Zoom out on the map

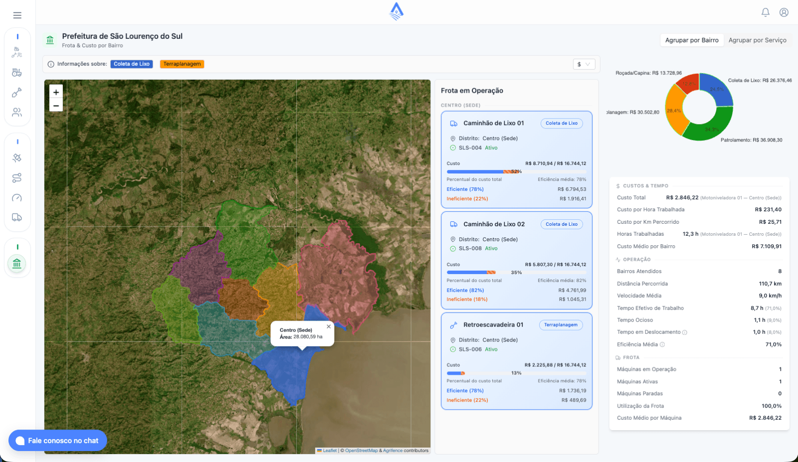pyautogui.click(x=56, y=105)
